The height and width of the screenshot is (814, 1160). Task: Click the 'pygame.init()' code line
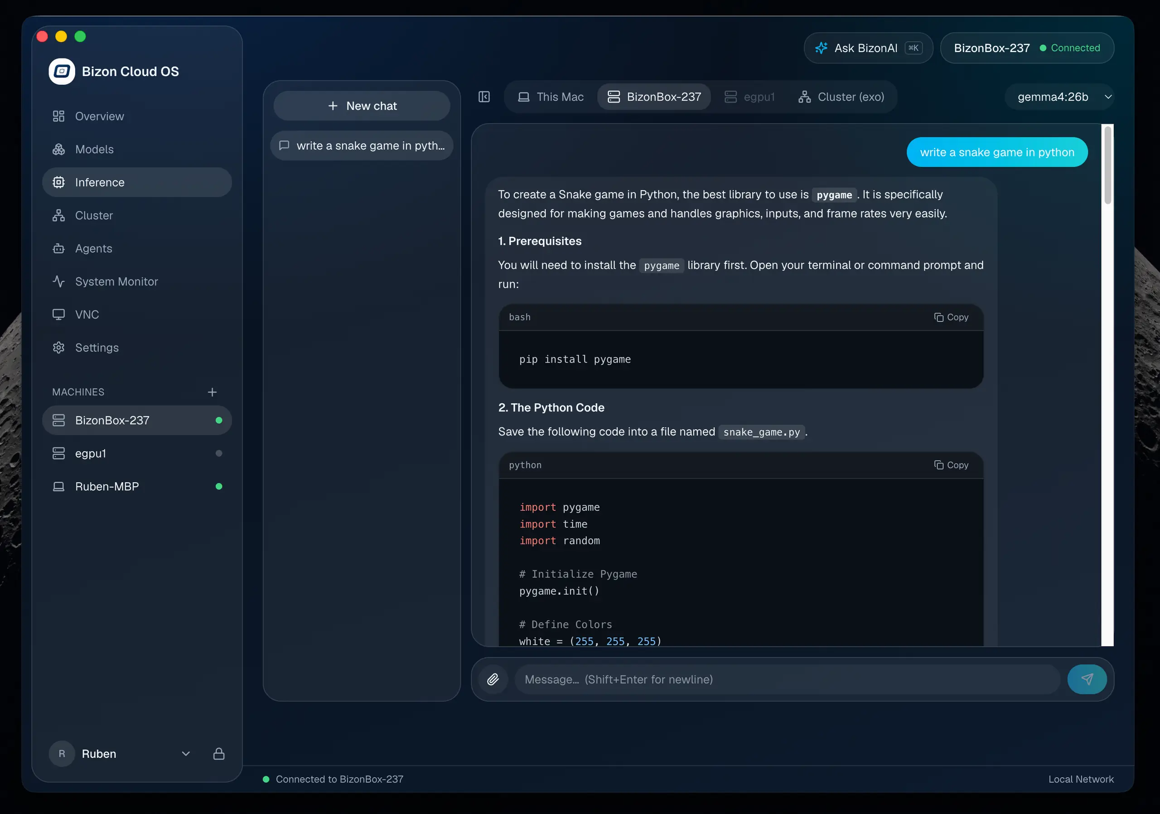coord(559,591)
